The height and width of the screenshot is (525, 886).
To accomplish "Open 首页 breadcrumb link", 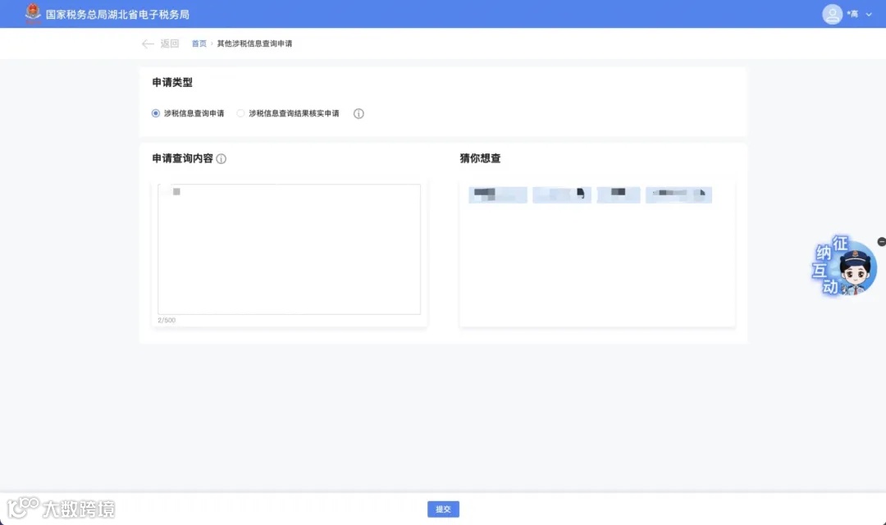I will [x=199, y=43].
